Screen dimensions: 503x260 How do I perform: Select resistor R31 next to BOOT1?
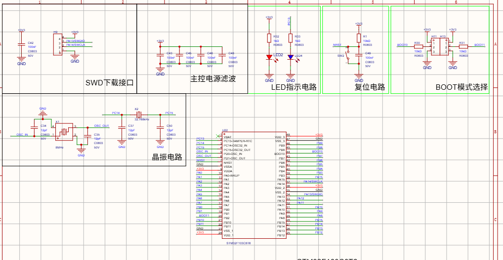(x=463, y=46)
